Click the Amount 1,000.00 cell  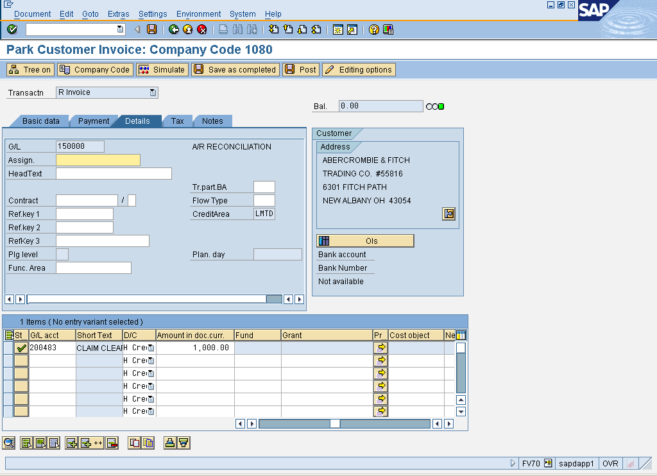point(195,348)
